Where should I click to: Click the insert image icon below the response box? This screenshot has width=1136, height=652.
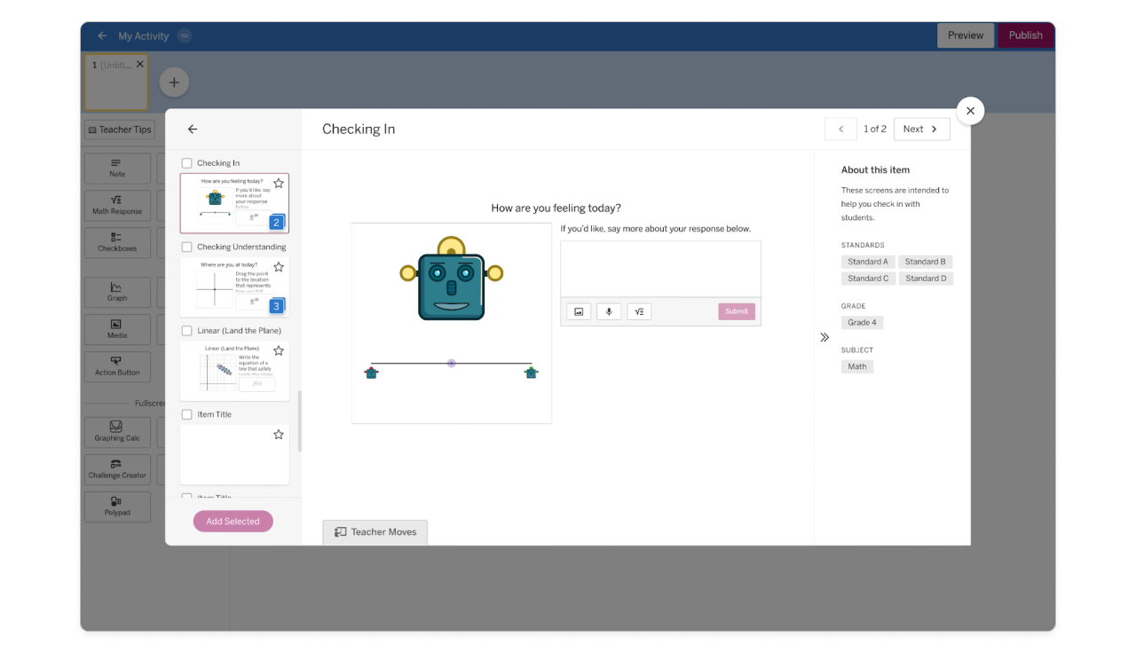coord(579,311)
